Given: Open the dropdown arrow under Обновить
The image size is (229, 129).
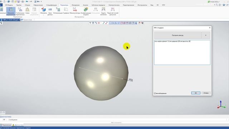Looking at the screenshot, I should click(44, 15).
